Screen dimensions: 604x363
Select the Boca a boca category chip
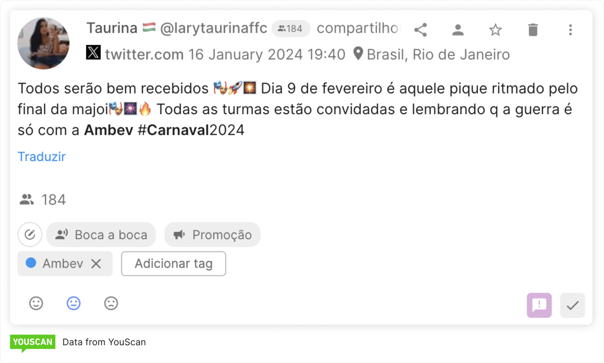pyautogui.click(x=101, y=235)
